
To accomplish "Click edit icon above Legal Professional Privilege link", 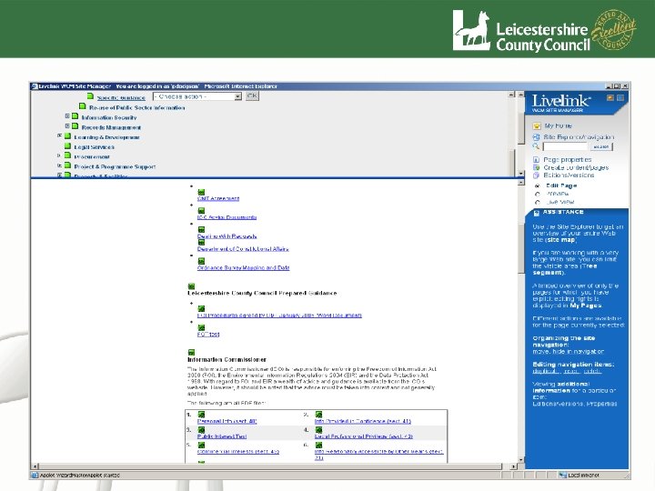I will pos(318,429).
